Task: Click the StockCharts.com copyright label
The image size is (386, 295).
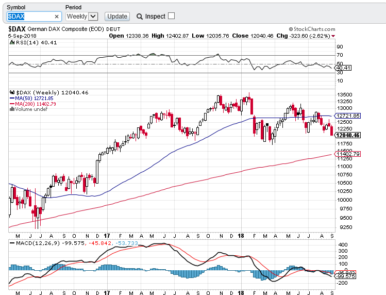Action: pyautogui.click(x=312, y=29)
